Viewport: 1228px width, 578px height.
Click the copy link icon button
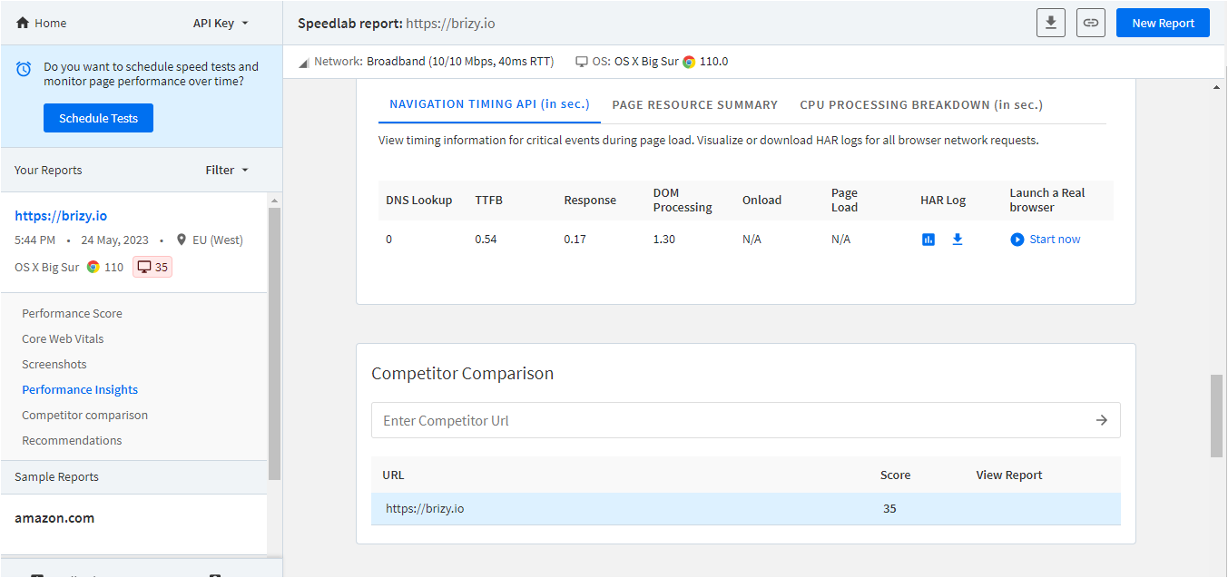tap(1091, 23)
